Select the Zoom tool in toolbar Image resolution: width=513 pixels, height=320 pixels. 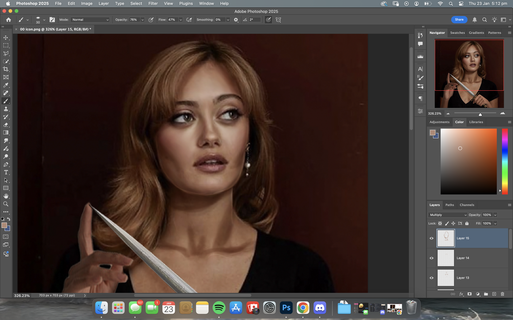point(6,204)
